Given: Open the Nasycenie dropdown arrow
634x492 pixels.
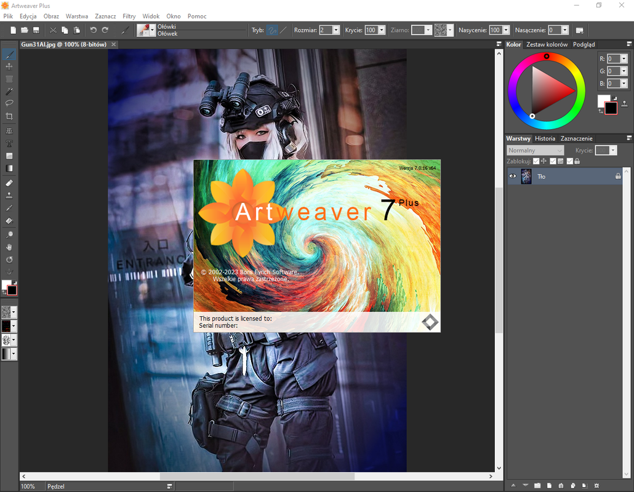Looking at the screenshot, I should pos(506,30).
